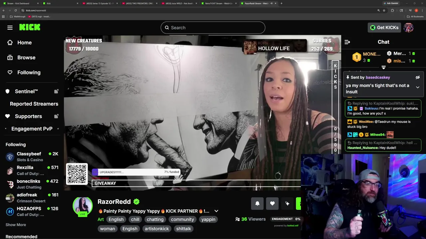Open the Following page in the sidebar

[x=29, y=72]
